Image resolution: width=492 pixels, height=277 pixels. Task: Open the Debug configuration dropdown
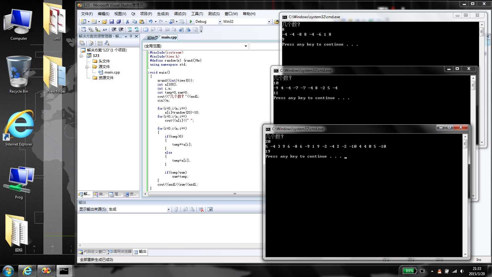point(220,22)
